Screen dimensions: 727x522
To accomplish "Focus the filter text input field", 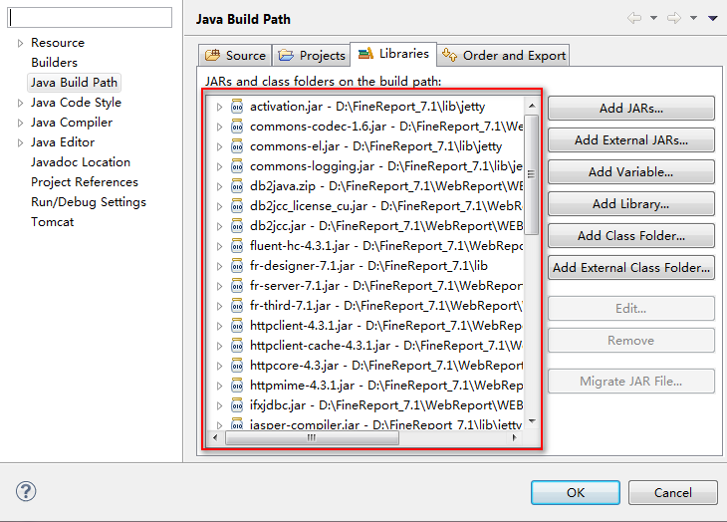I will (90, 18).
